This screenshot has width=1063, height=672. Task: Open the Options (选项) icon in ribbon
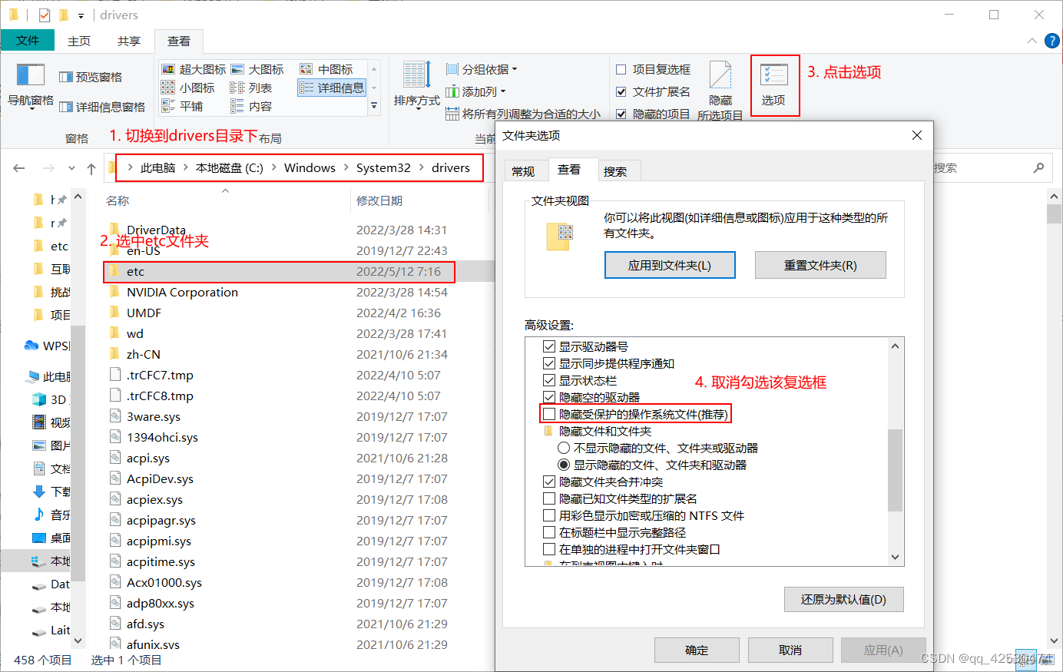click(773, 75)
